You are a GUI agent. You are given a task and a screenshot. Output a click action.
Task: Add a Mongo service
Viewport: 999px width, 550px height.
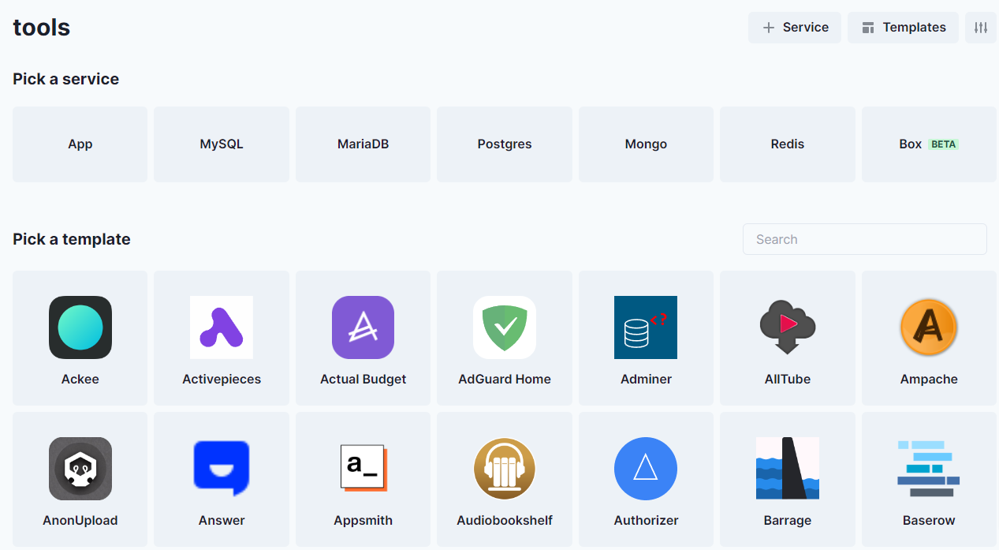pyautogui.click(x=646, y=144)
